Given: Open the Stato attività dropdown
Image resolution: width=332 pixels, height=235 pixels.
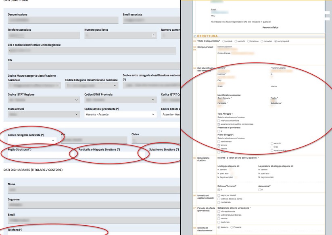Looking at the screenshot, I should [x=44, y=115].
